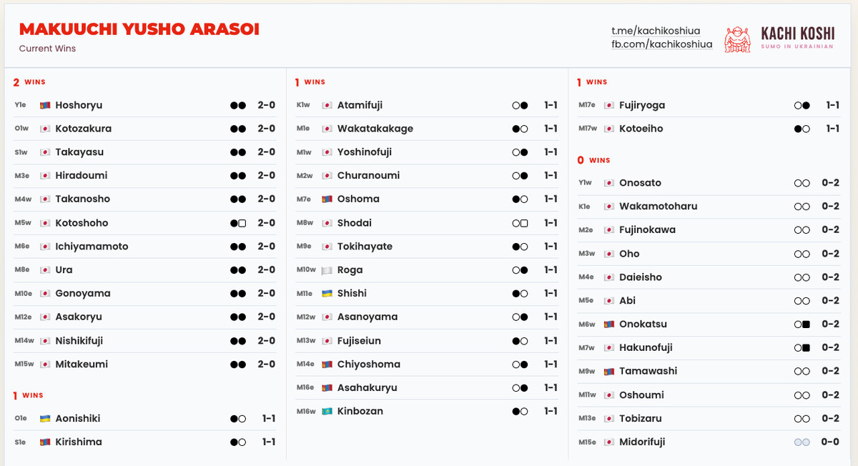Click the Ukrainian flag beside Shishi

coord(327,294)
